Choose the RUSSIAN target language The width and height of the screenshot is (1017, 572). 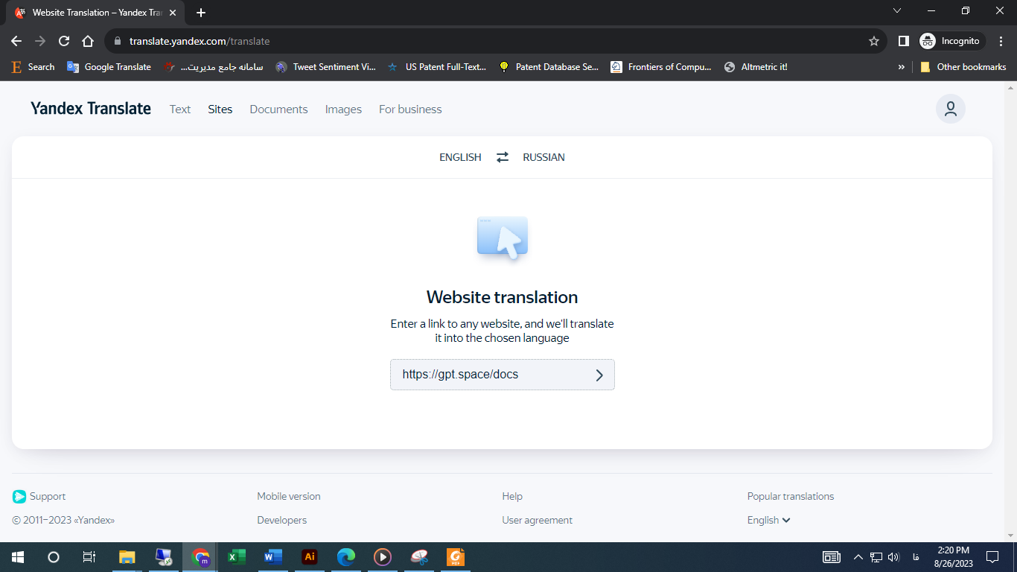(x=543, y=157)
